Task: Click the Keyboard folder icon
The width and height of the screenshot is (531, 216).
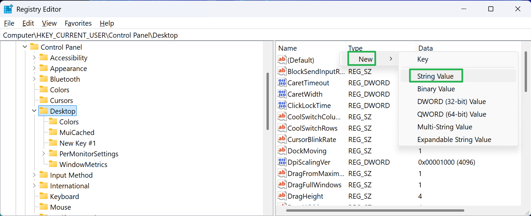Action: coord(44,196)
